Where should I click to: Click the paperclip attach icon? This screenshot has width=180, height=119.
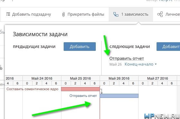coord(63,14)
